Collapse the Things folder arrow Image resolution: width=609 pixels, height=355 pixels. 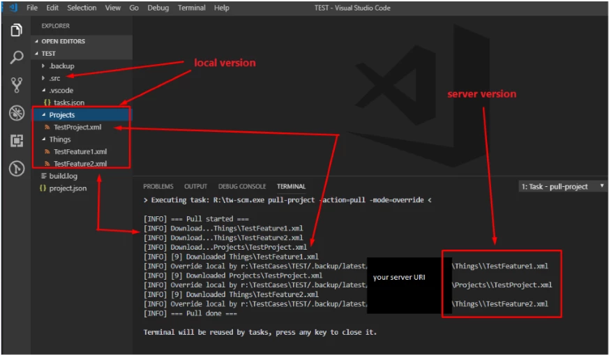click(43, 139)
